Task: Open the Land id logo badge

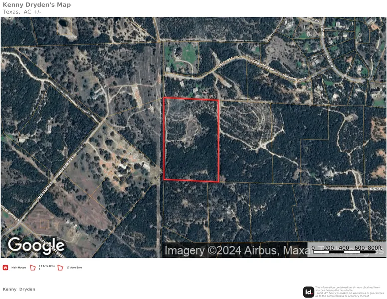Action: tap(309, 292)
